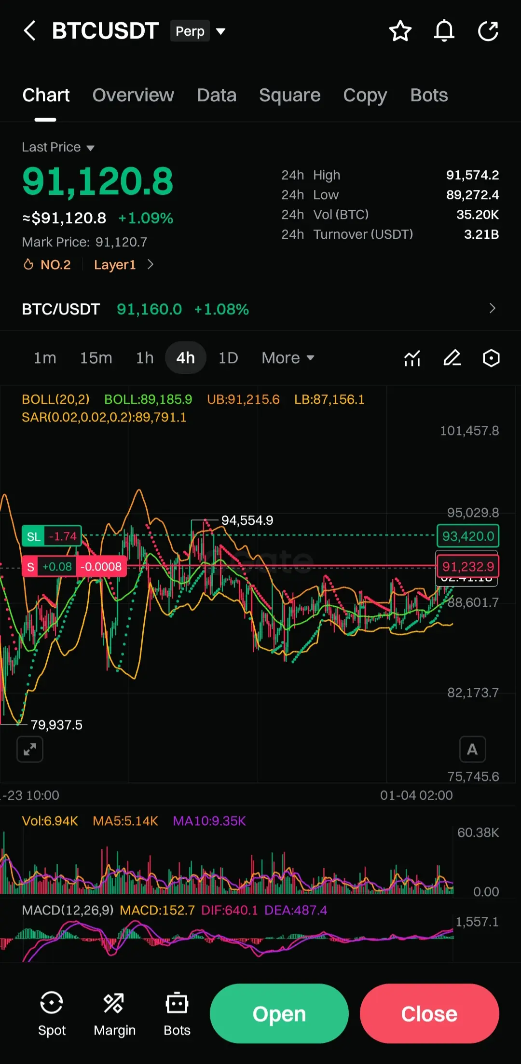Switch to the Data tab
The width and height of the screenshot is (521, 1064).
point(217,95)
